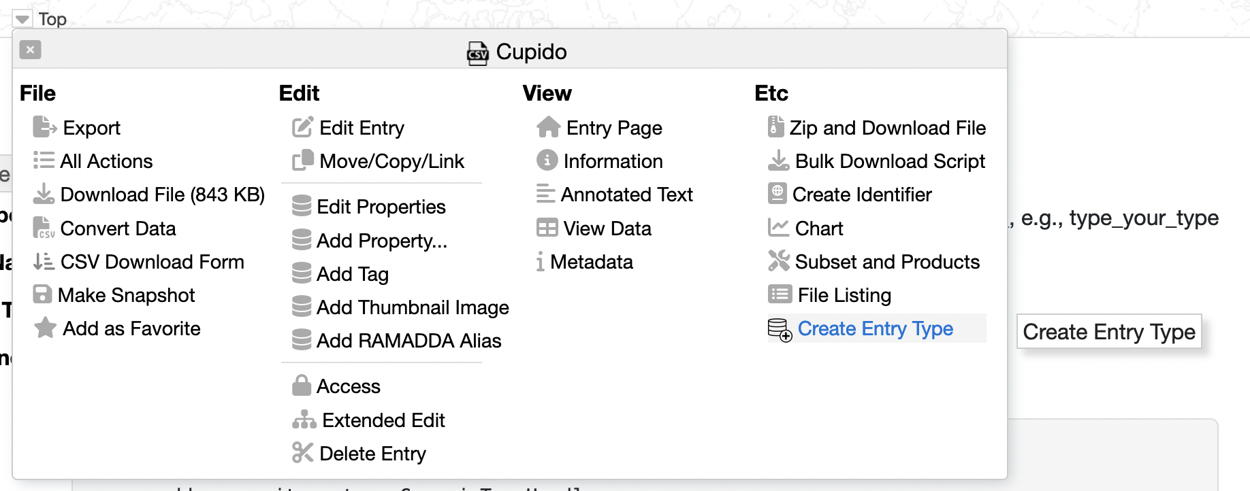
Task: Click the CSV Download Form sort icon
Action: click(x=44, y=261)
